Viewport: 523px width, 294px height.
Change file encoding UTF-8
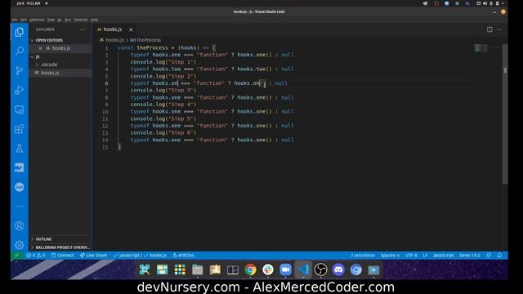point(411,256)
